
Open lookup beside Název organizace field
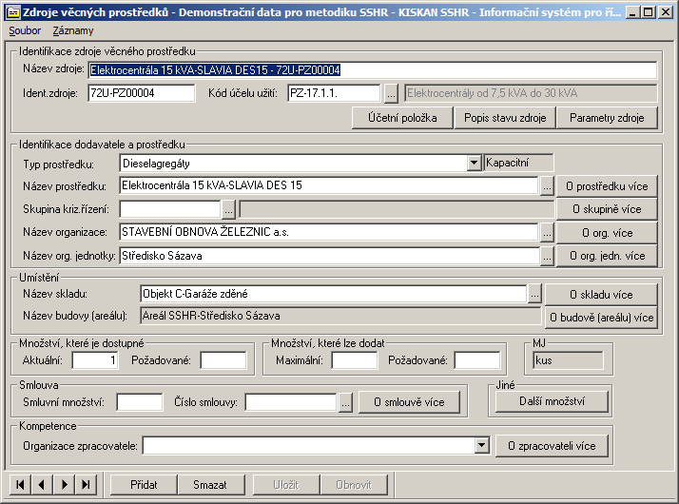tap(548, 233)
